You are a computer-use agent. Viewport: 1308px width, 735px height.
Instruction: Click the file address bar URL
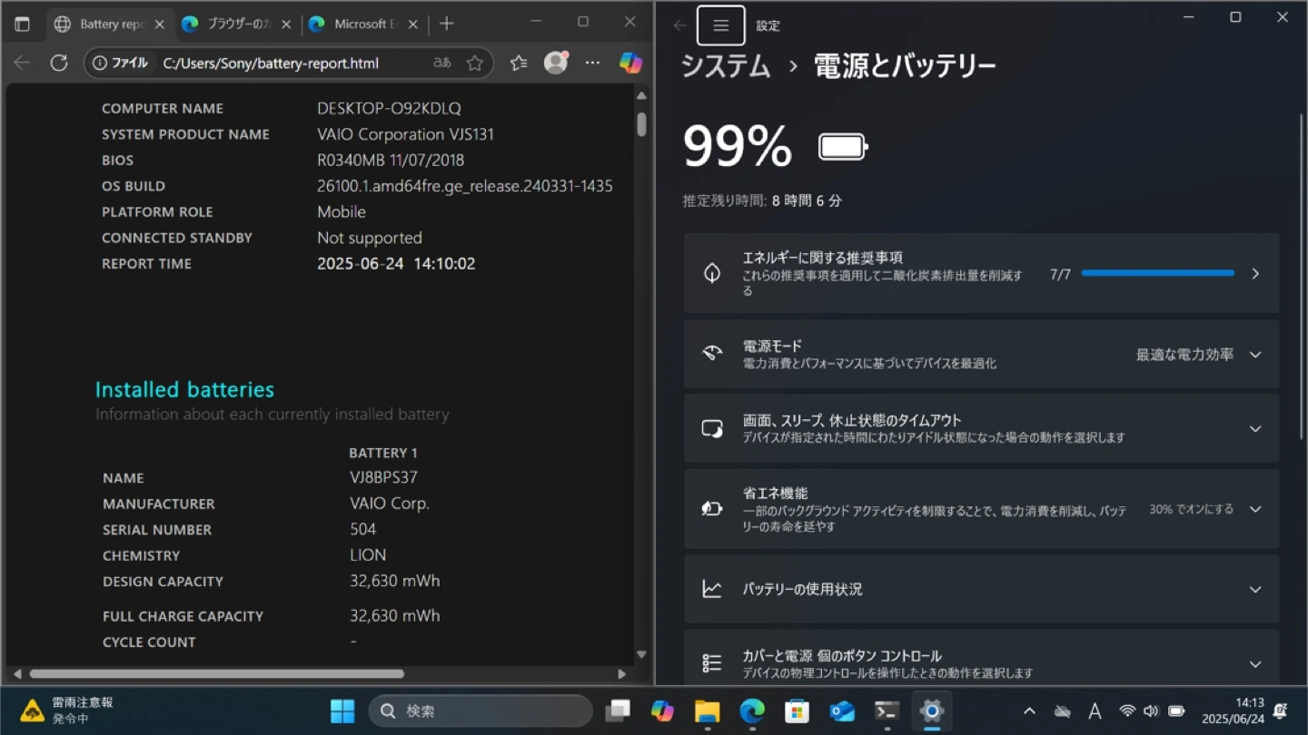(271, 63)
